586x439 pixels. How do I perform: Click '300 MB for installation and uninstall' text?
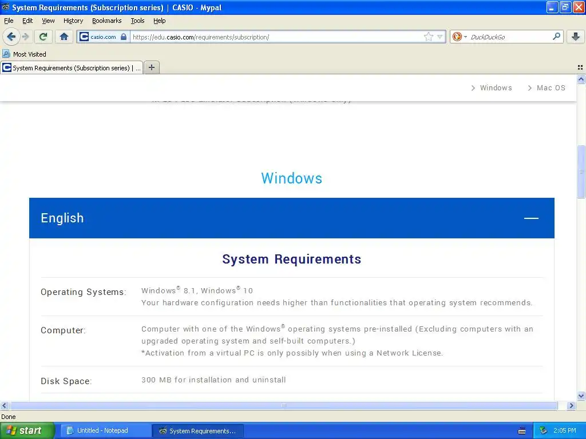tap(213, 380)
